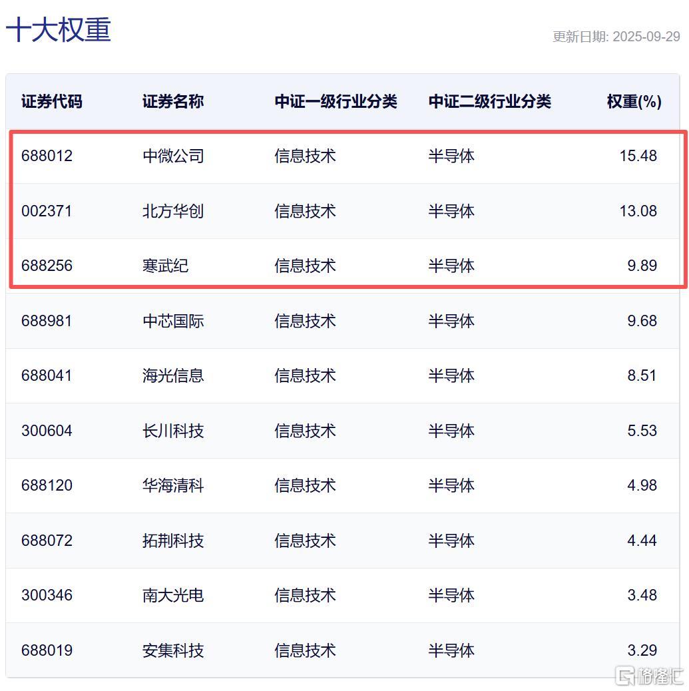Select stock name 安集科技
Viewport: 689px width, 691px height.
(173, 650)
